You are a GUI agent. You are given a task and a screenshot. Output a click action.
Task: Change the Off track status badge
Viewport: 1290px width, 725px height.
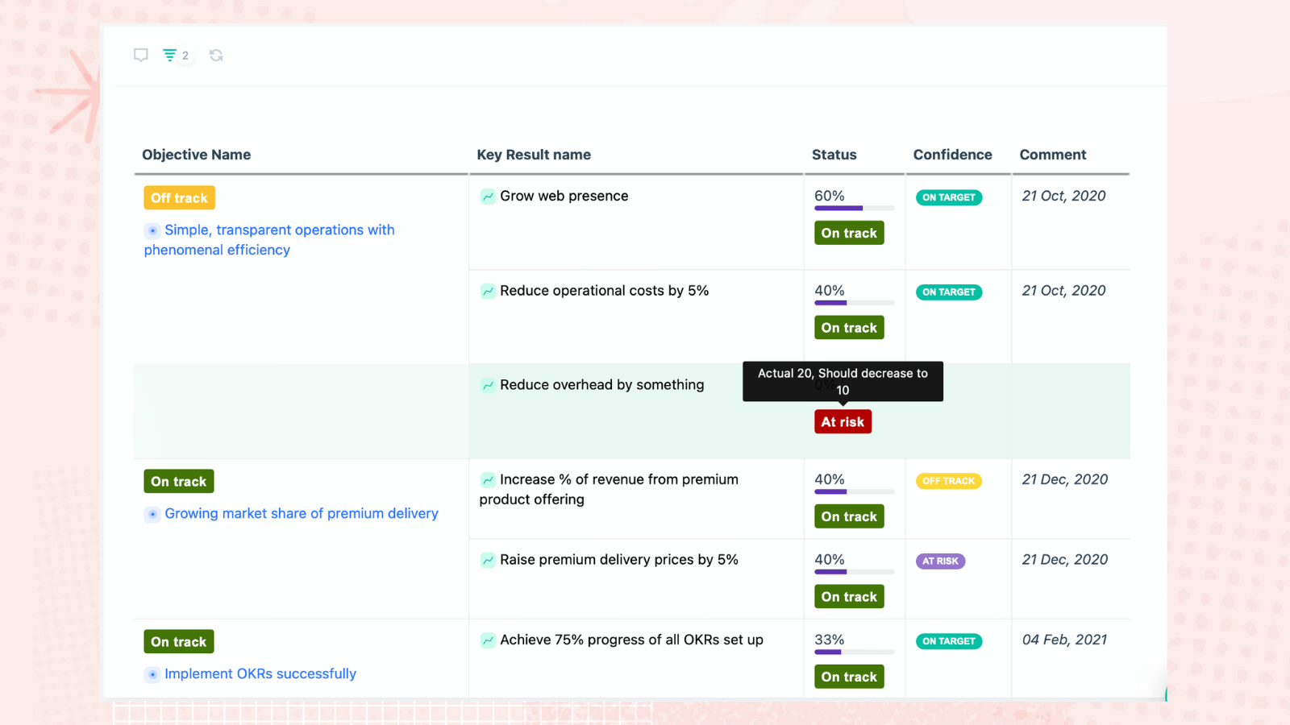tap(178, 197)
